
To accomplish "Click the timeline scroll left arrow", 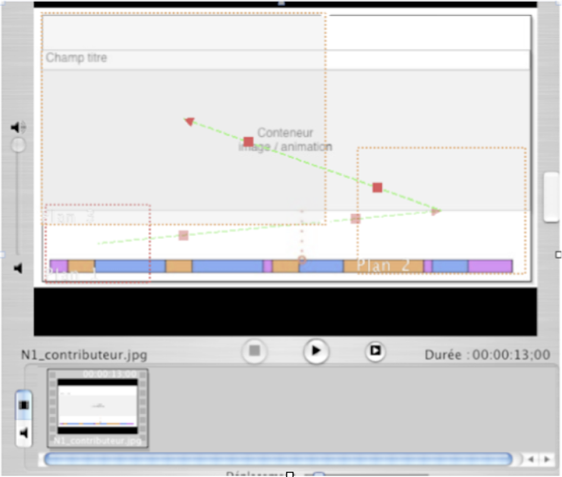I will click(x=531, y=459).
